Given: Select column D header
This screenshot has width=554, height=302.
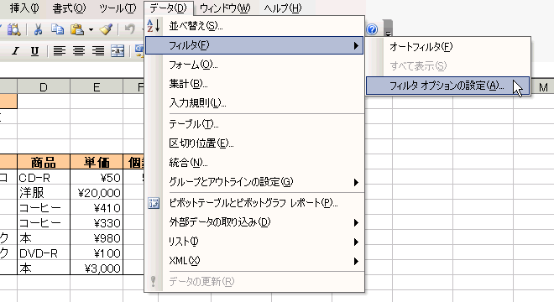Looking at the screenshot, I should (x=44, y=87).
